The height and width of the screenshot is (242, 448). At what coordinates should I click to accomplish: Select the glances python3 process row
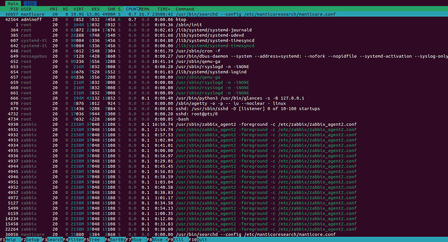pyautogui.click(x=224, y=98)
